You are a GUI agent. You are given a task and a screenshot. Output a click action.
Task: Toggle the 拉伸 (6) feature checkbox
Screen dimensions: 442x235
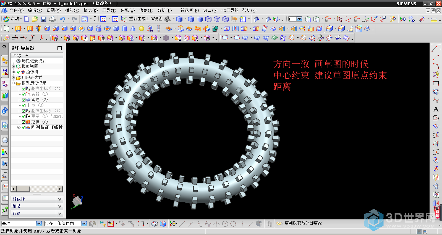click(24, 122)
